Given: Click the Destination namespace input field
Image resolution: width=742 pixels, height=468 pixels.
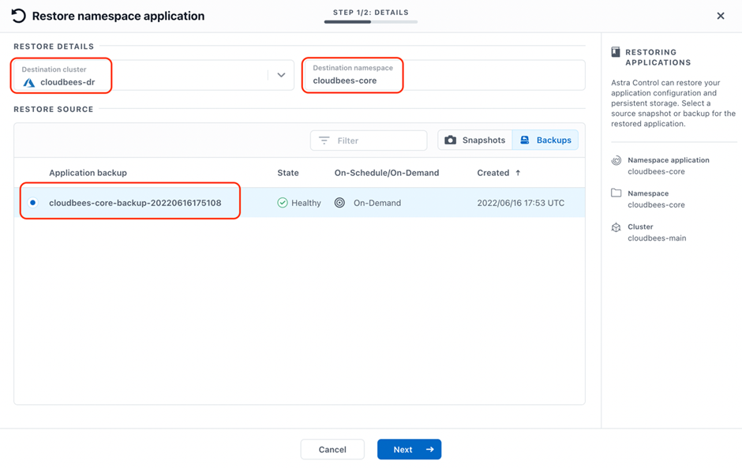Looking at the screenshot, I should point(445,75).
